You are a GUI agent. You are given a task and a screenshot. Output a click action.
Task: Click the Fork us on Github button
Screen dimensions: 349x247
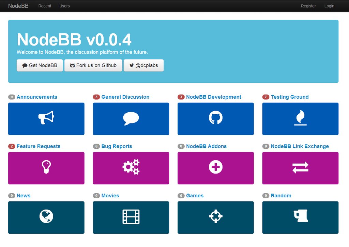(93, 65)
